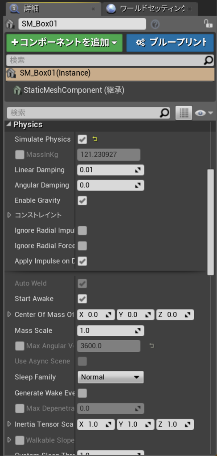This screenshot has width=217, height=456.
Task: Toggle the Start Awake checkbox
Action: click(x=82, y=299)
